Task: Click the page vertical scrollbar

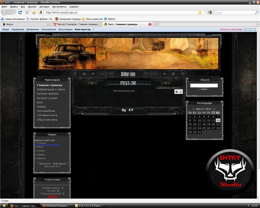Action: (x=258, y=100)
